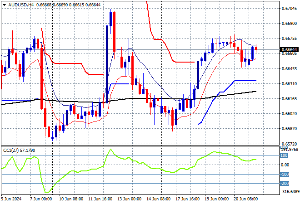Click the 0.66310 price scale label
This screenshot has height=204, width=300.
point(289,84)
